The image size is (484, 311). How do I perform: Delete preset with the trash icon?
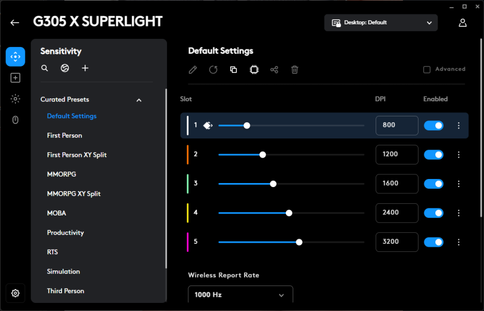click(x=295, y=69)
